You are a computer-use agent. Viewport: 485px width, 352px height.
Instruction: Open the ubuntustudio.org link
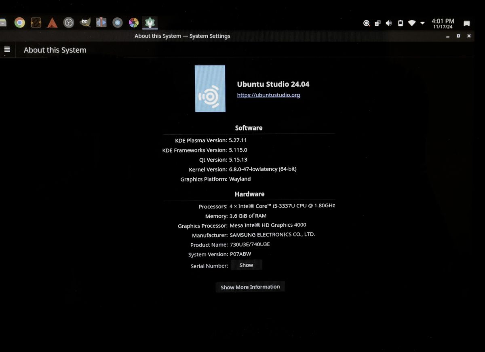coord(268,95)
